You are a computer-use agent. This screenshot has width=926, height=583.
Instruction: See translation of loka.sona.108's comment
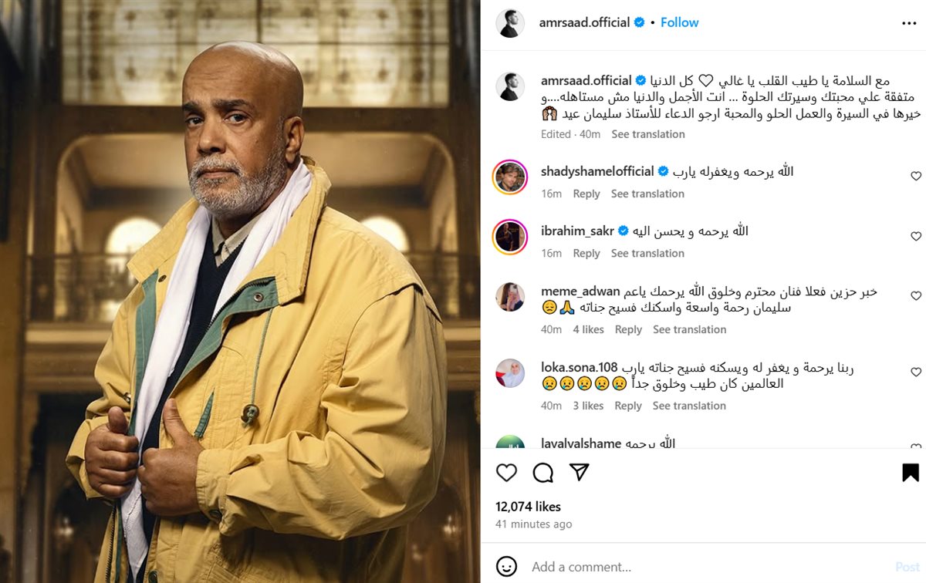pyautogui.click(x=689, y=406)
